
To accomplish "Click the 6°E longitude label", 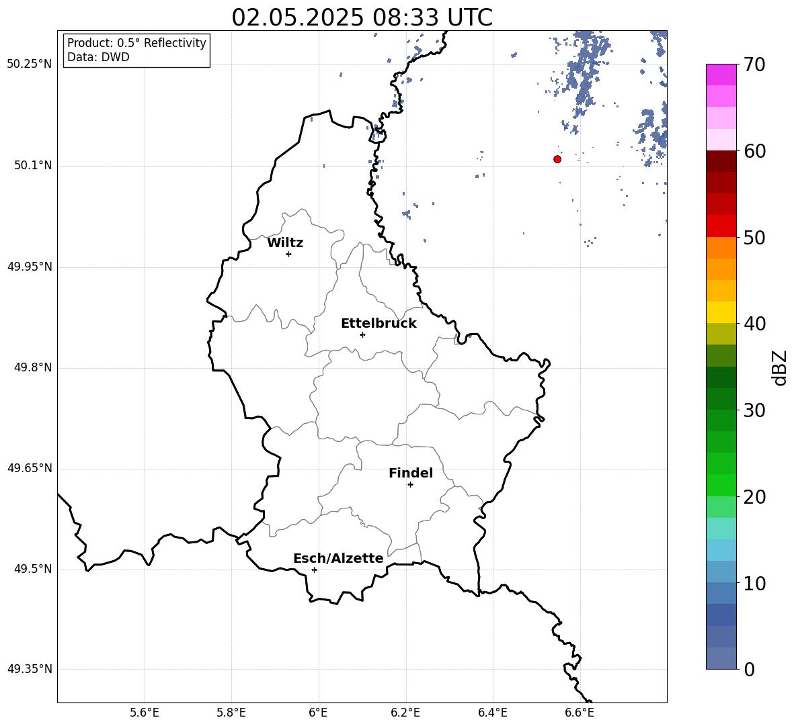I will [x=318, y=713].
